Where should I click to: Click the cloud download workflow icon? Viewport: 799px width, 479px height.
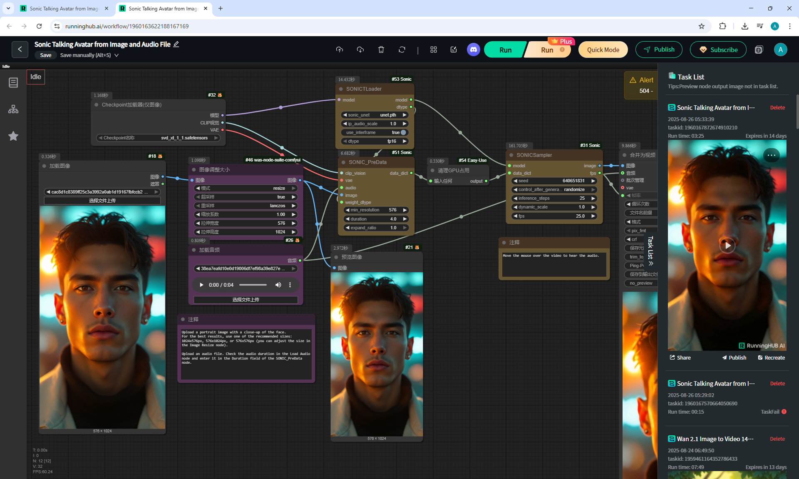pos(360,50)
